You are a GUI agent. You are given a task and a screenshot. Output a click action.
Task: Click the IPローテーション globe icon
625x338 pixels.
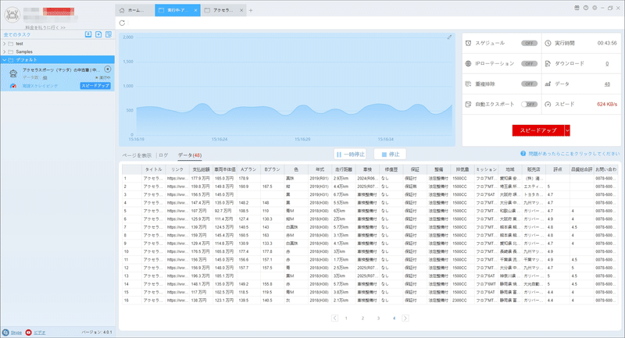coord(468,64)
